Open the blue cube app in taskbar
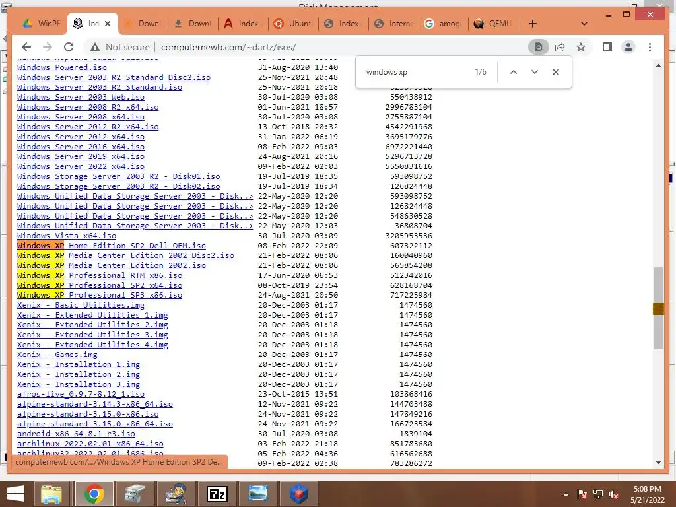Image resolution: width=676 pixels, height=507 pixels. coord(299,494)
